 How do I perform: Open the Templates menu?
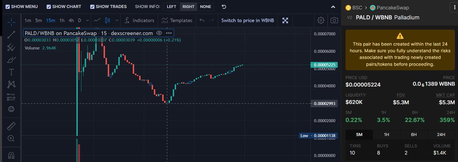point(177,20)
